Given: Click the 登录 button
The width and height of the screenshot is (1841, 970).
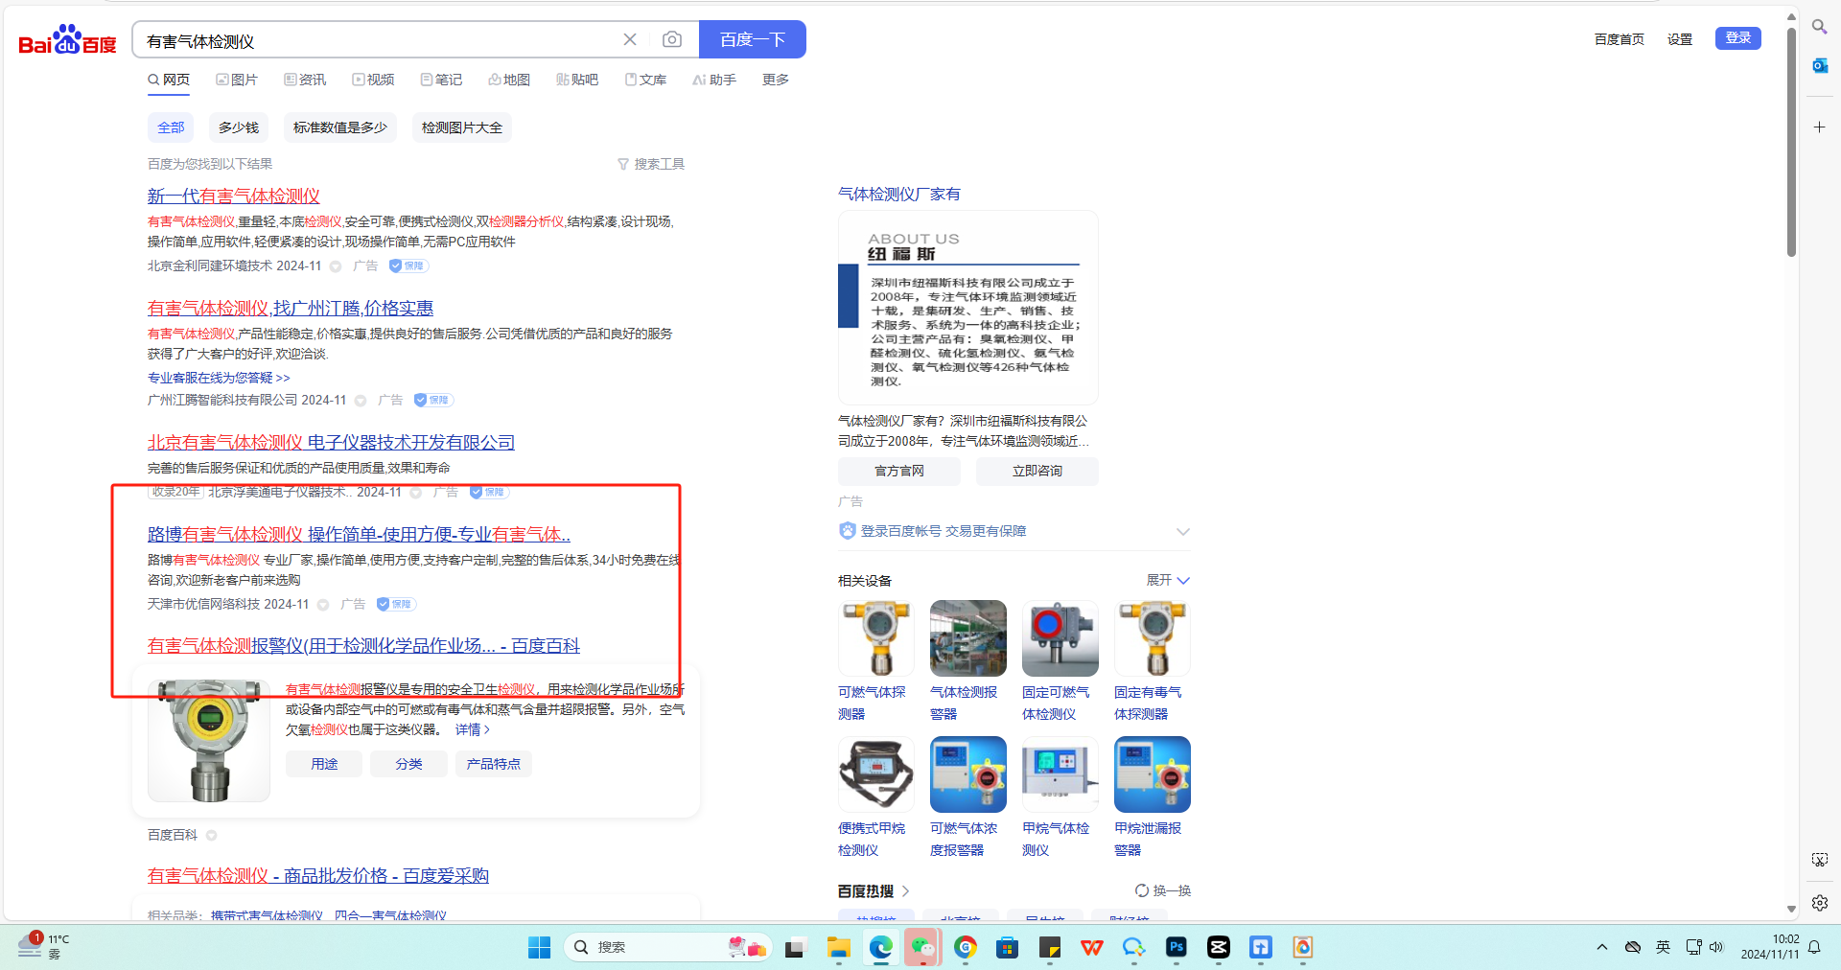Looking at the screenshot, I should (x=1738, y=38).
